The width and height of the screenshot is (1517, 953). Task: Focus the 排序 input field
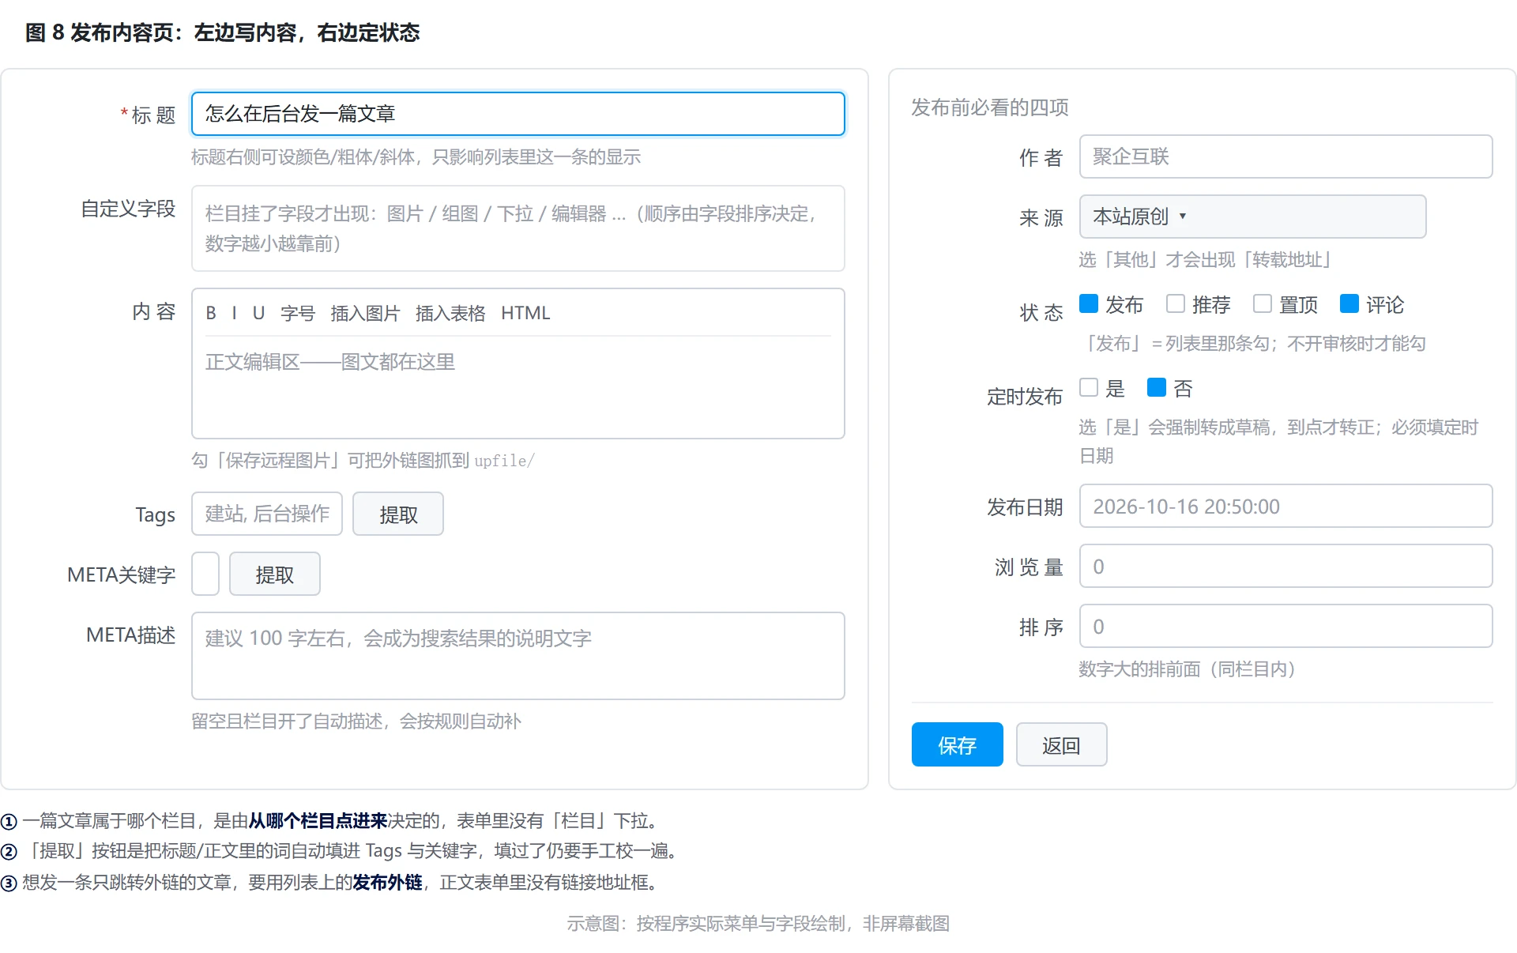coord(1285,626)
